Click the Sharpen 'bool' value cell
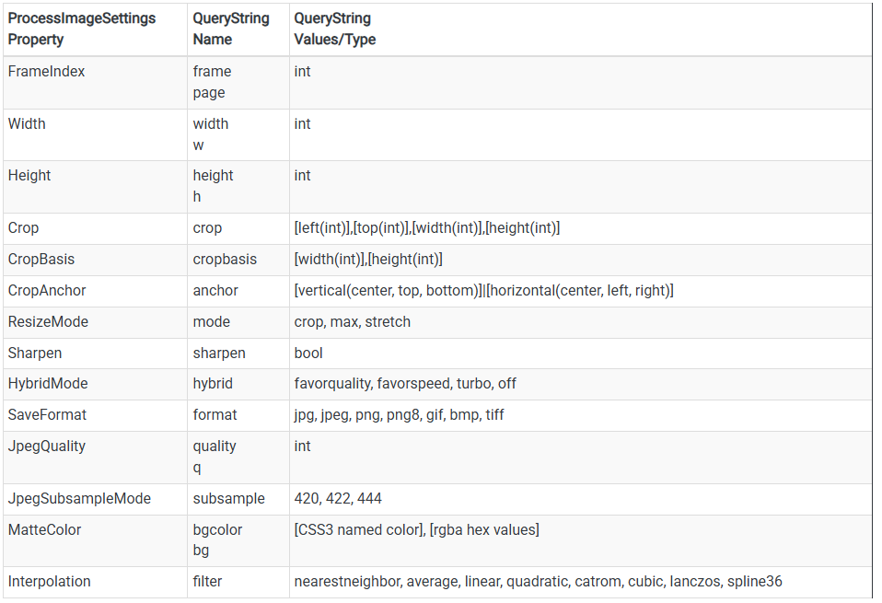The image size is (882, 603). pos(308,354)
